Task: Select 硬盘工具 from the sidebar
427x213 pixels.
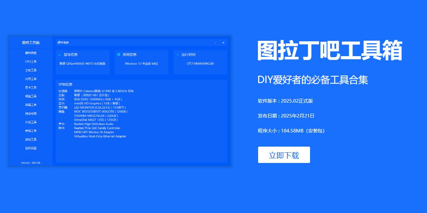Action: click(31, 96)
